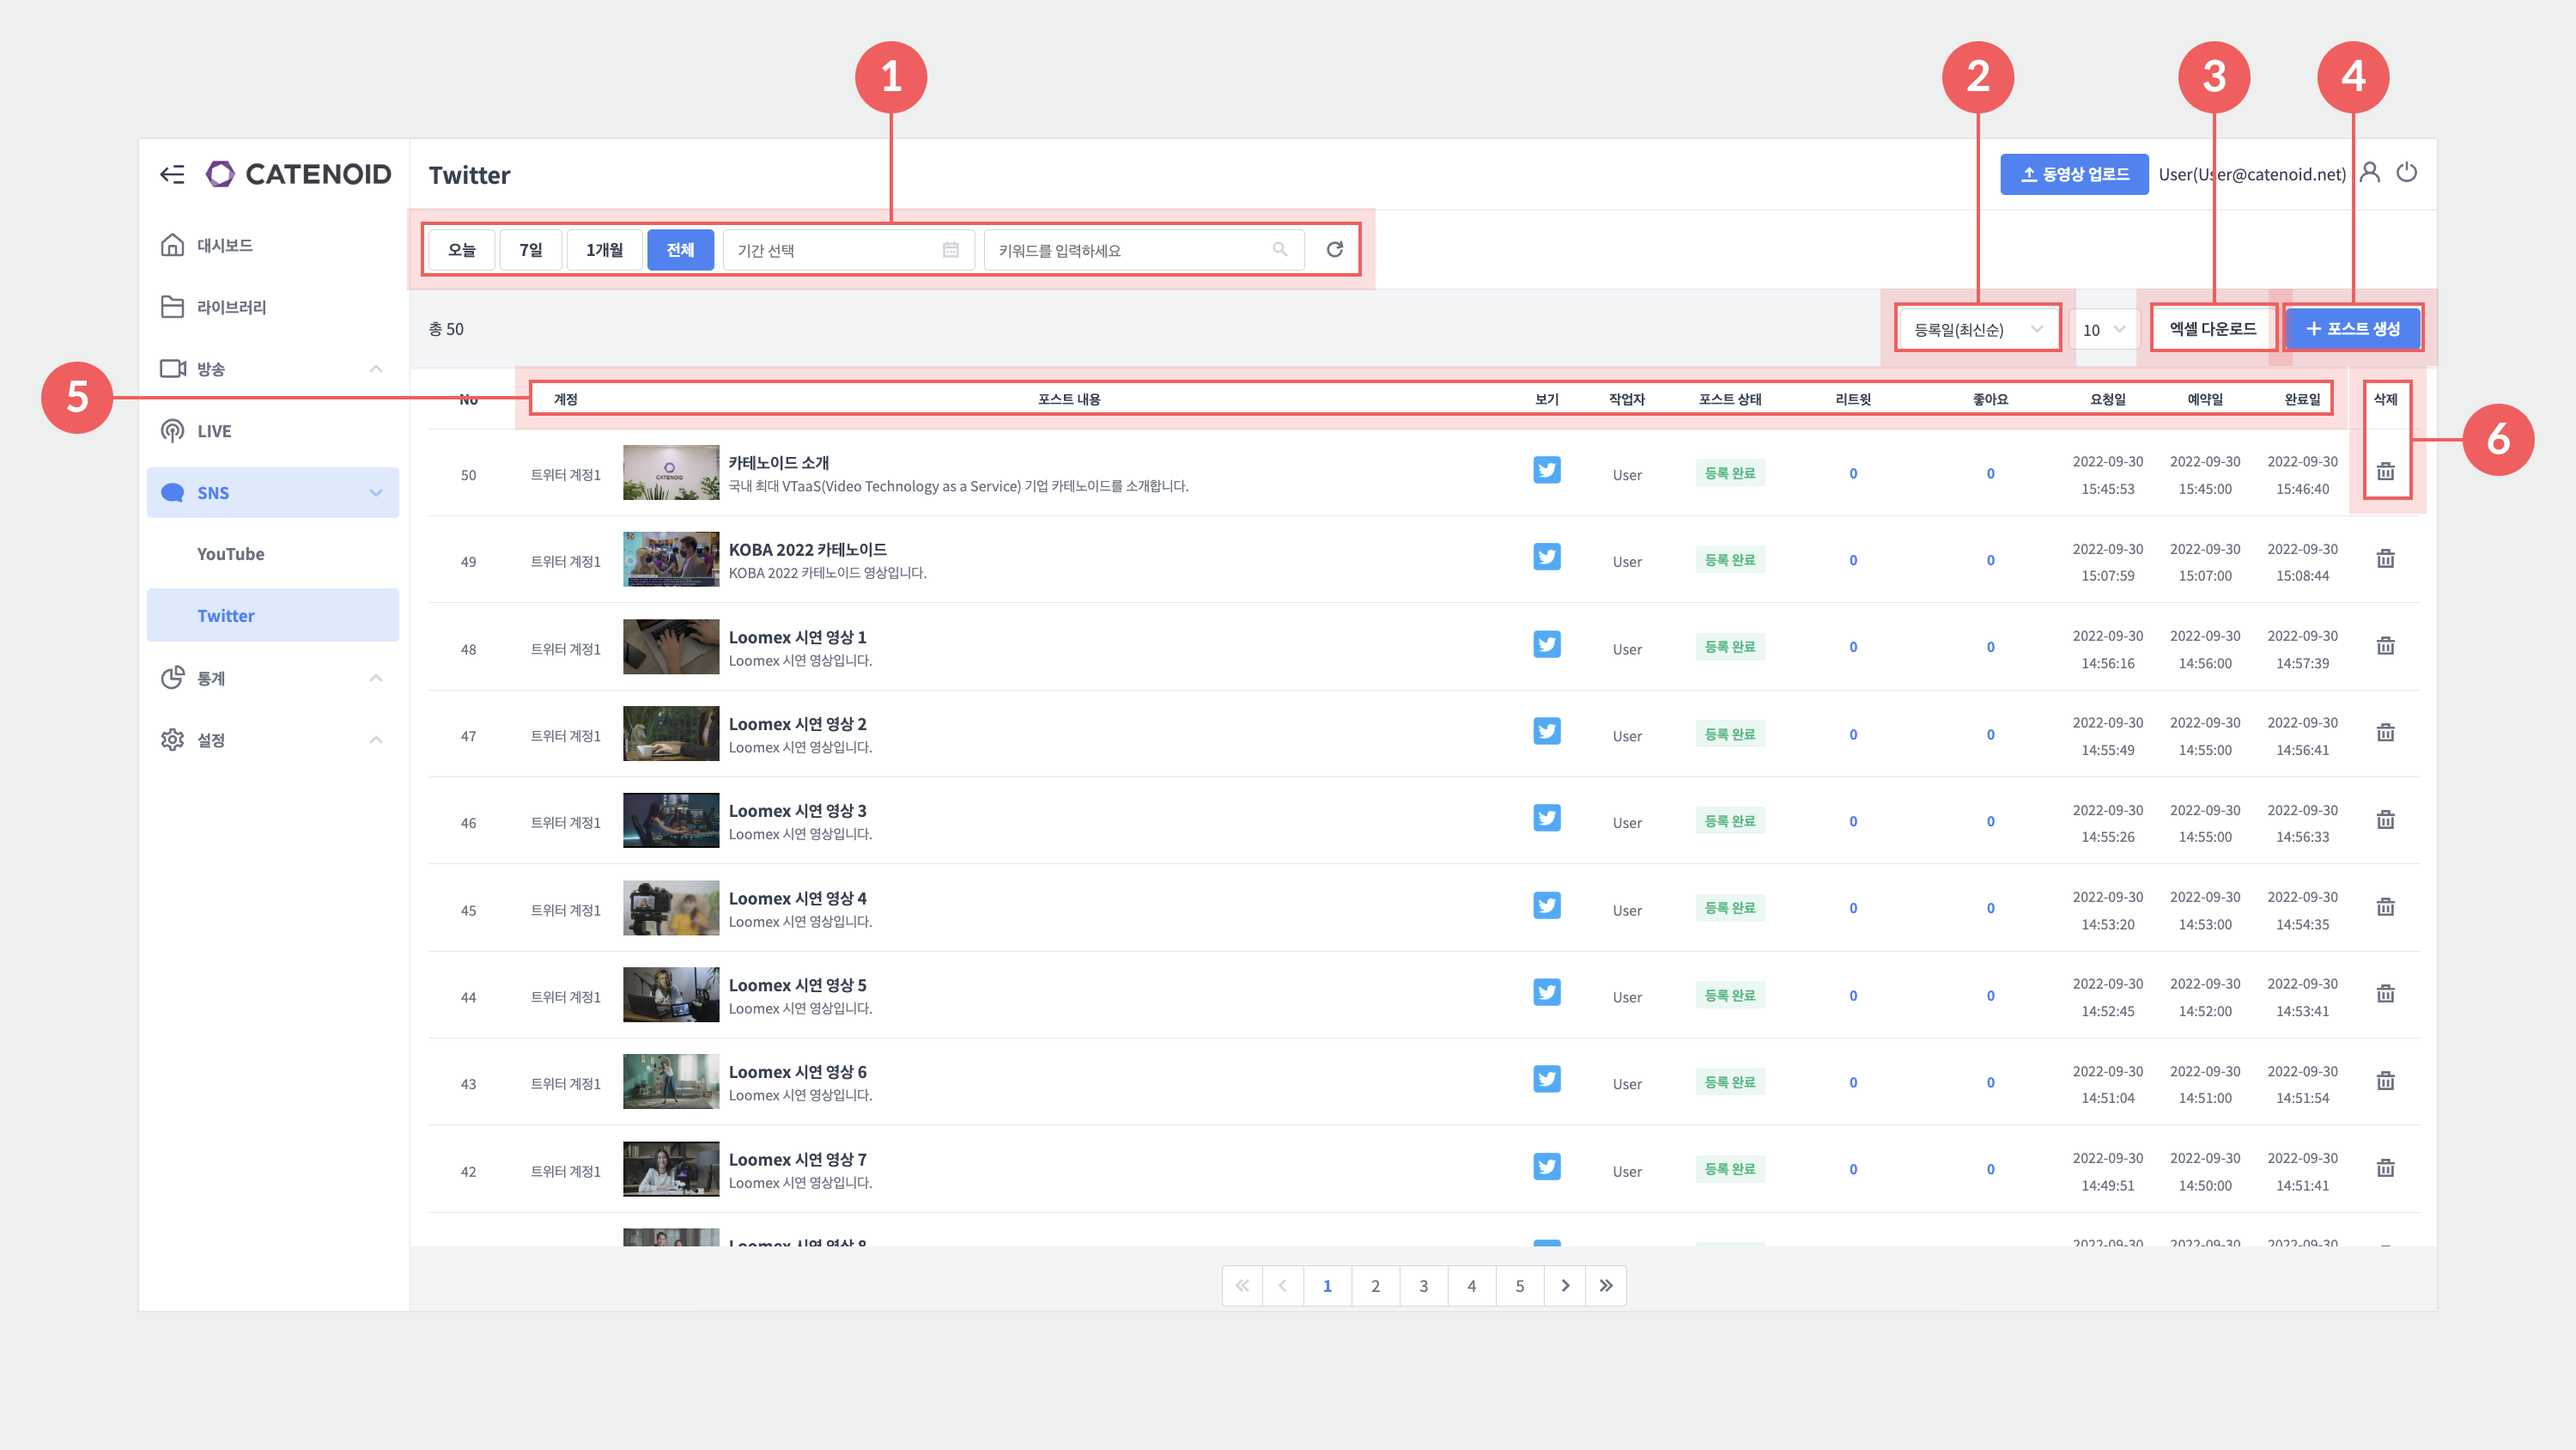Open the 등록일(최신순) sort dropdown
Viewport: 2576px width, 1450px height.
point(1977,329)
